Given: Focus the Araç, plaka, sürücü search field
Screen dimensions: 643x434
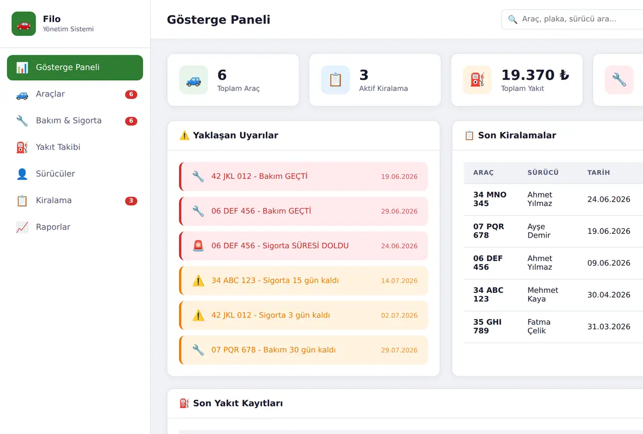Looking at the screenshot, I should click(572, 19).
